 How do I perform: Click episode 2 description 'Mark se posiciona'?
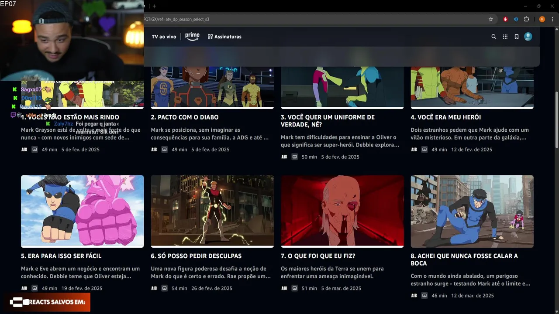click(x=210, y=134)
